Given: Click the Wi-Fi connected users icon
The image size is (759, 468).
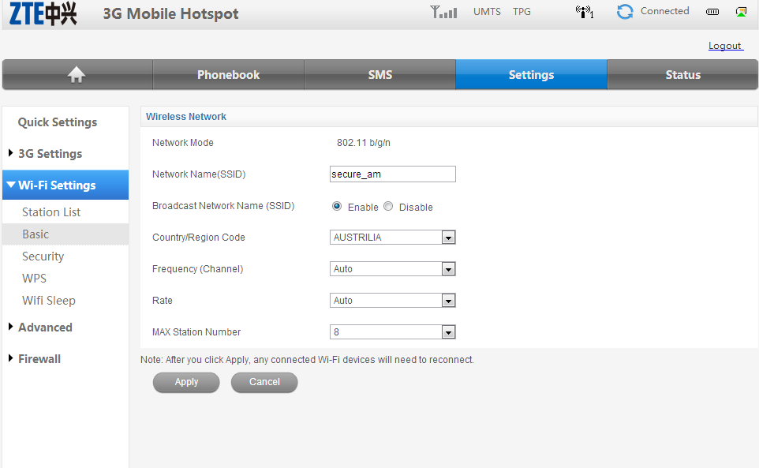Looking at the screenshot, I should pos(584,12).
